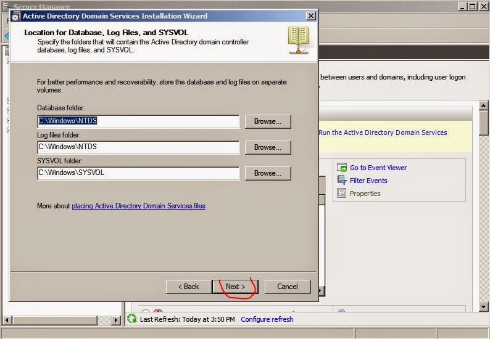Click into the Log files folder field

138,147
